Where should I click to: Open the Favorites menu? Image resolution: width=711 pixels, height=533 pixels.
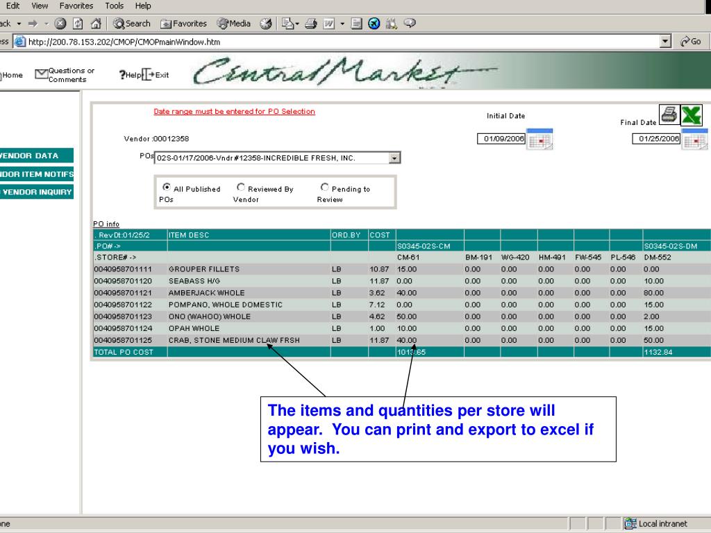tap(76, 6)
